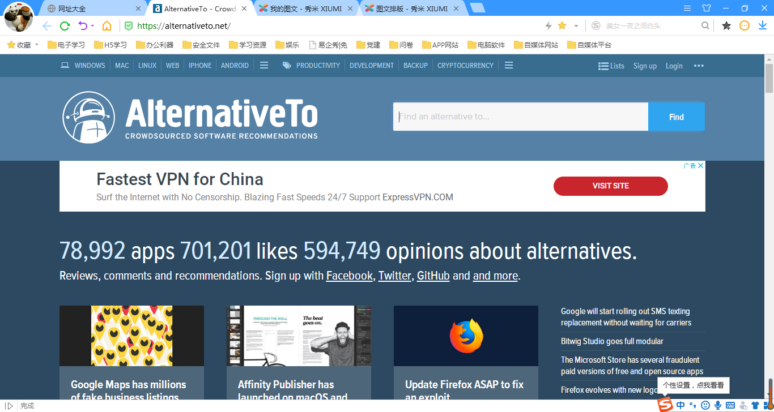This screenshot has height=412, width=774.
Task: Click the voice input microphone icon
Action: (718, 405)
